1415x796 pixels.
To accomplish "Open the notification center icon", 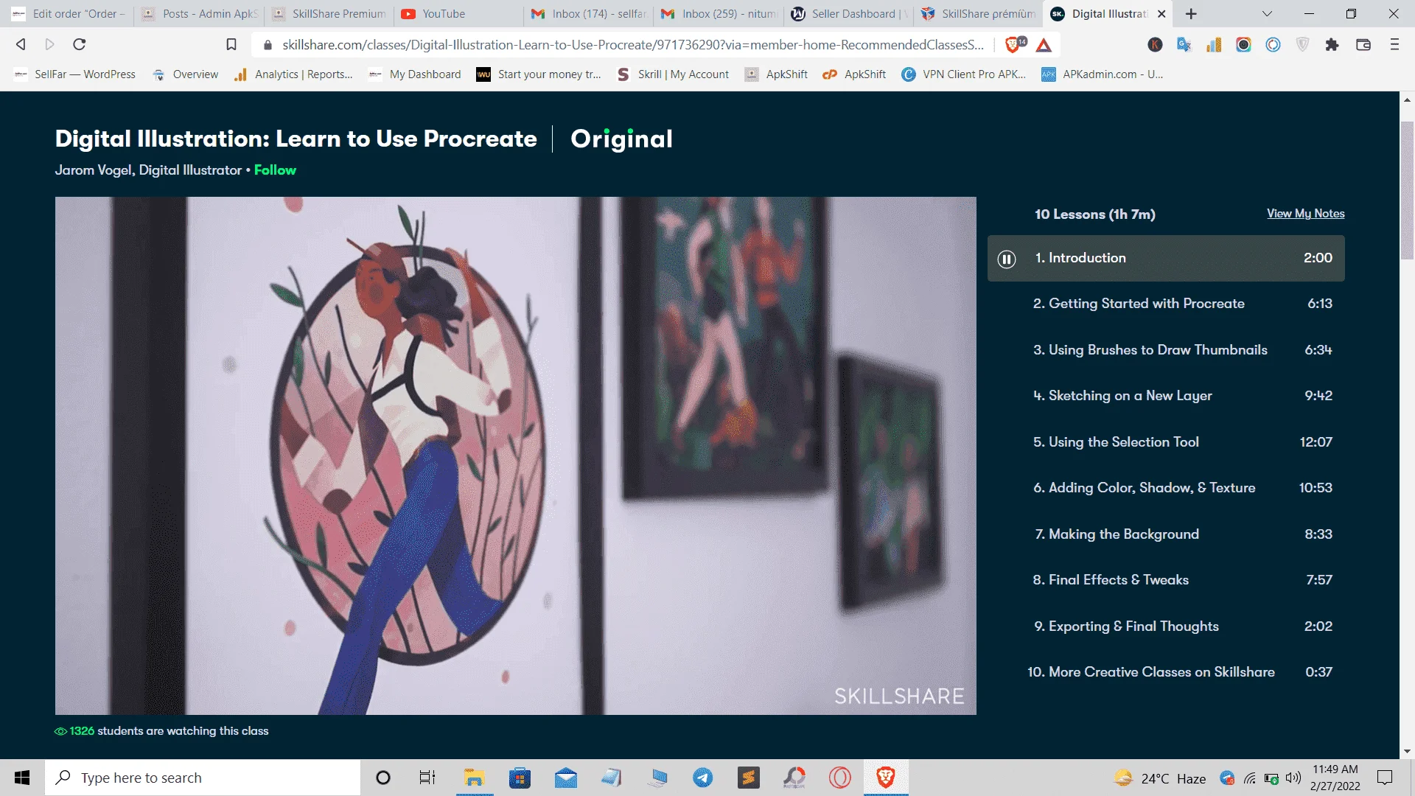I will [1385, 778].
